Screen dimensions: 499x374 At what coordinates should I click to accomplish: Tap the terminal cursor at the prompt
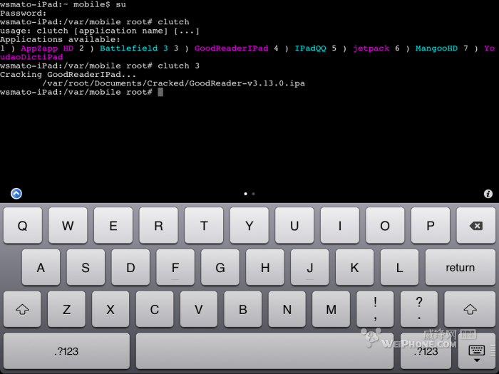160,92
